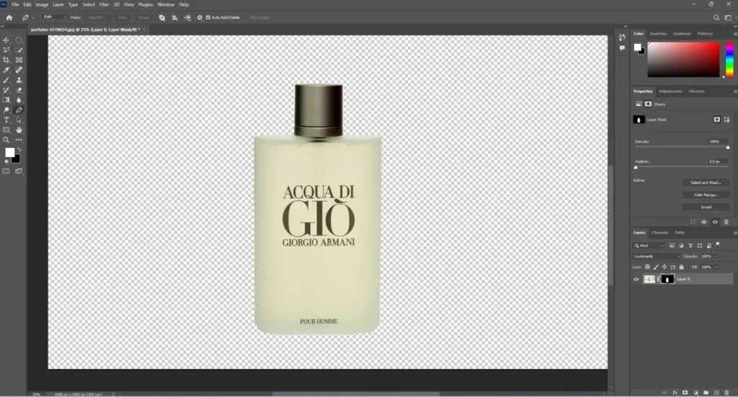Select the Rectangle shape tool
Screen dimensions: 738x397
click(6, 130)
